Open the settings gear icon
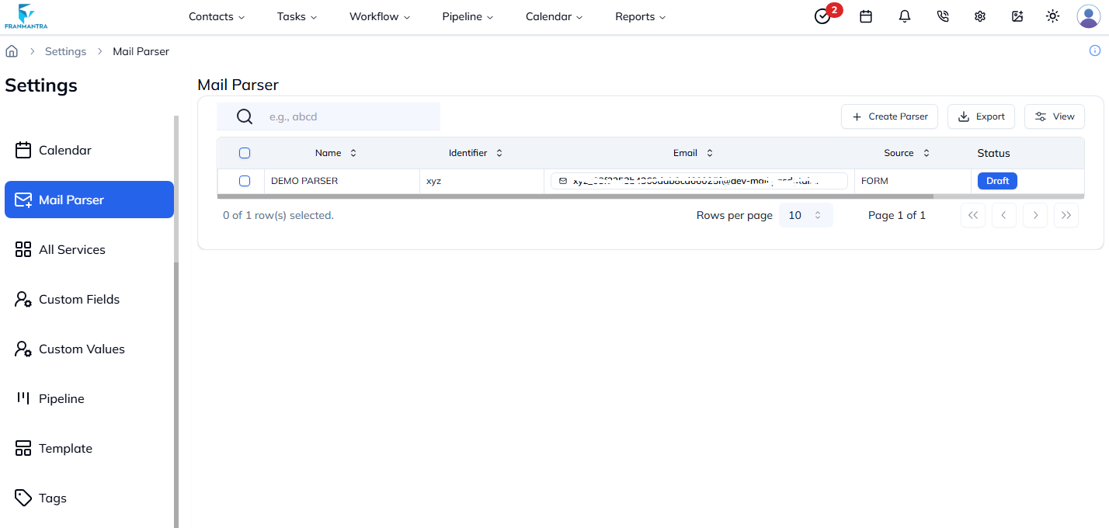The width and height of the screenshot is (1109, 528). tap(979, 16)
